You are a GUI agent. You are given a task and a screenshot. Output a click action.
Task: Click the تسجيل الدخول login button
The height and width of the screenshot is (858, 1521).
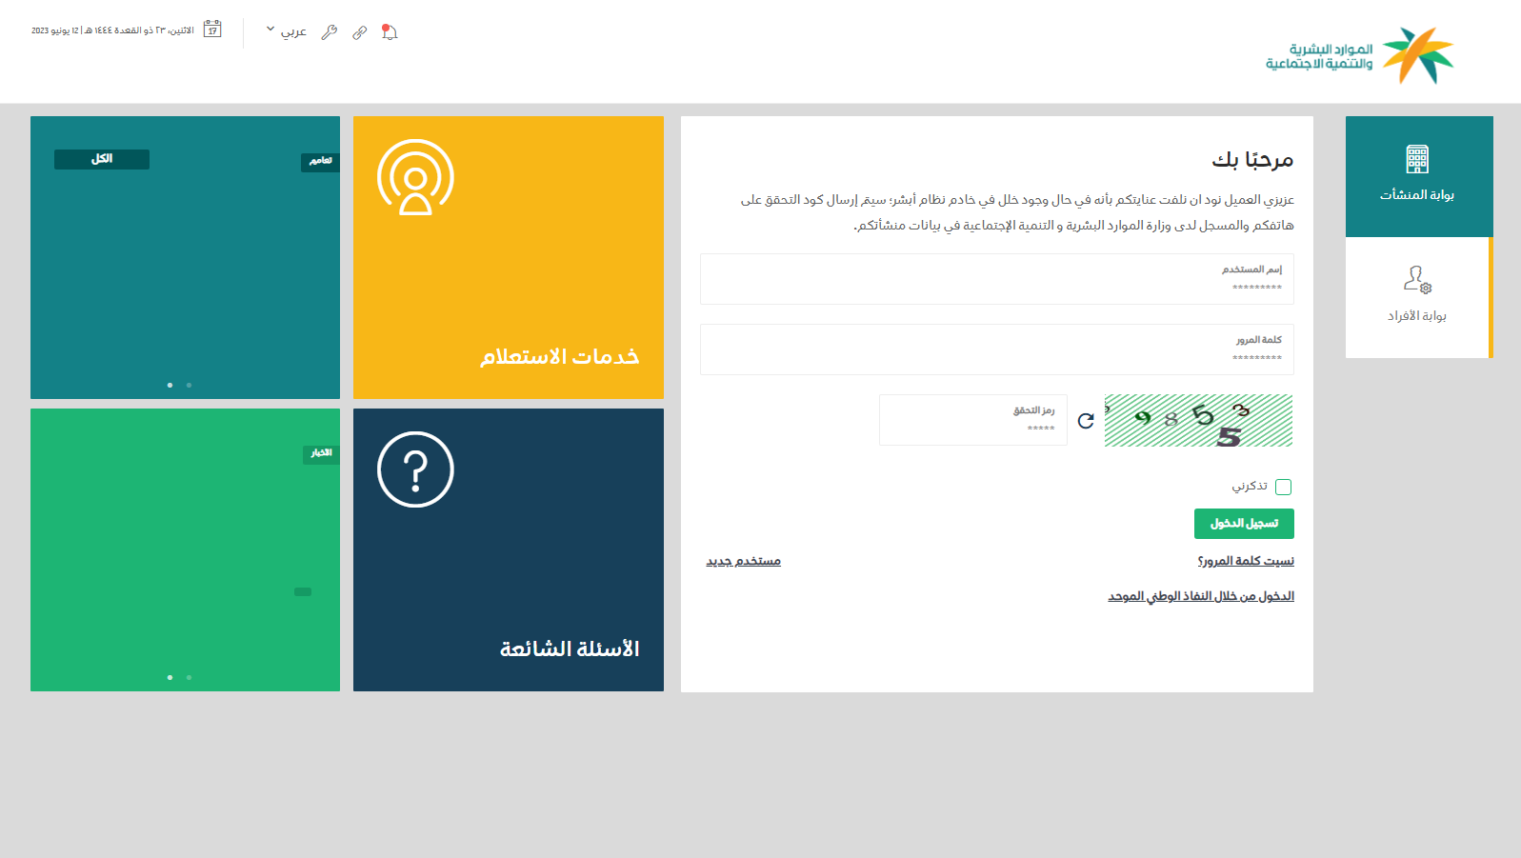[1244, 524]
